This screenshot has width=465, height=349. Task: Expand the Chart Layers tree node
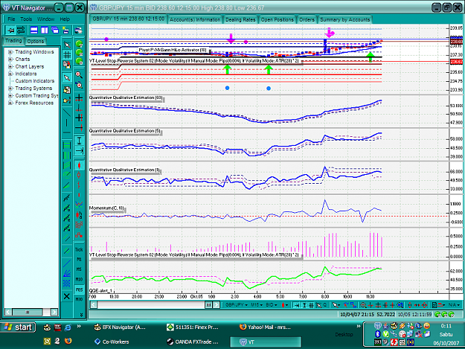tap(10, 66)
